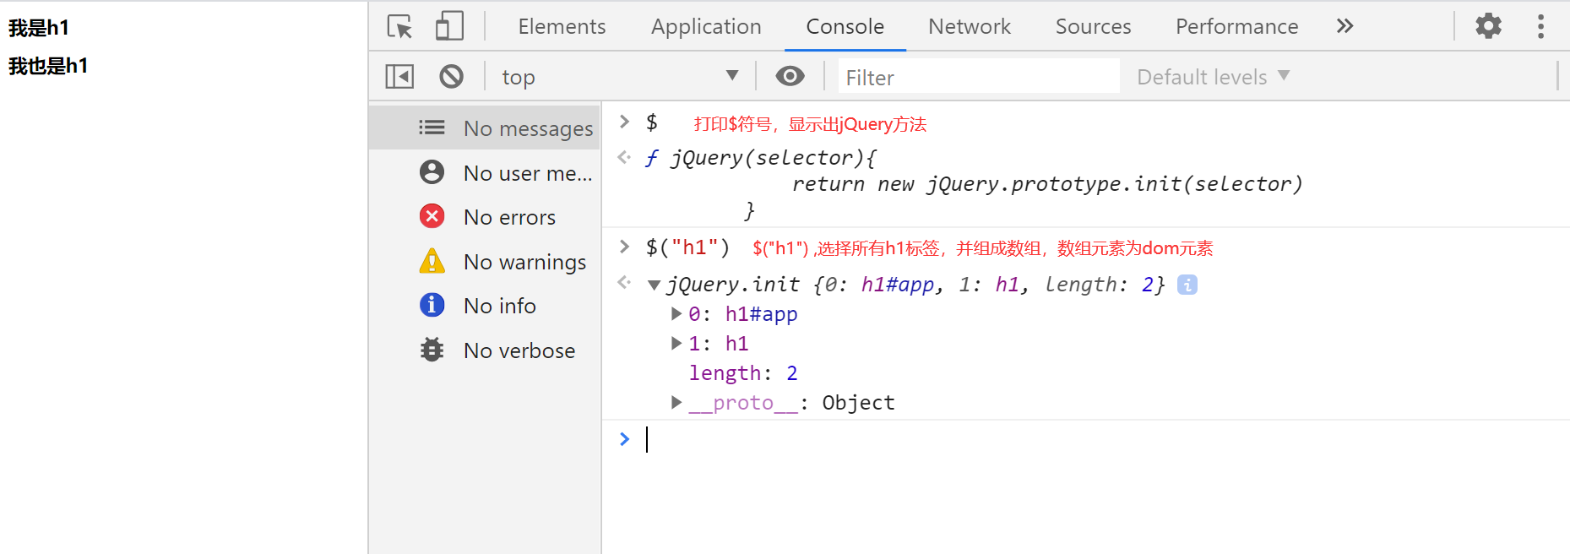This screenshot has width=1570, height=554.
Task: Switch to the Network tab
Action: [x=969, y=26]
